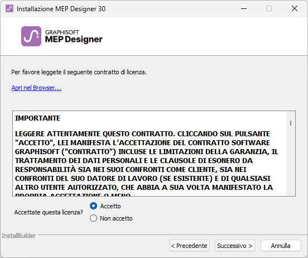Cancel installation with Annulla button

click(281, 246)
